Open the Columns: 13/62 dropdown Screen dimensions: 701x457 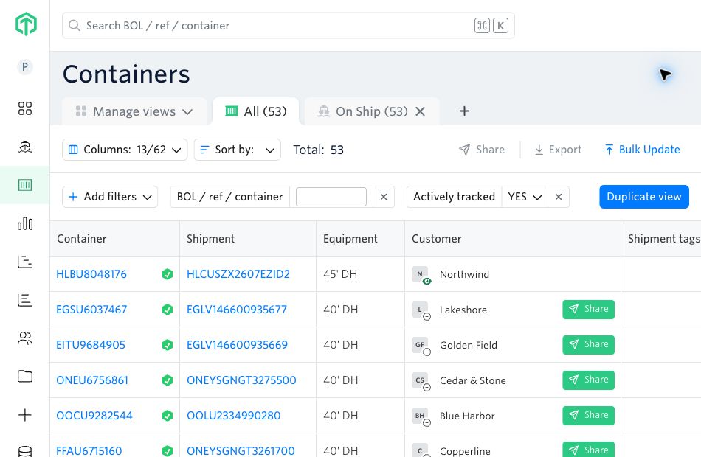(x=125, y=150)
